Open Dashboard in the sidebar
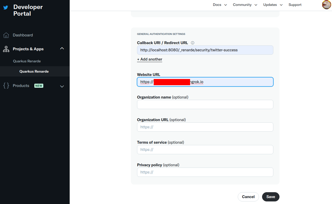Screen dimensions: 332x204 [x=23, y=35]
